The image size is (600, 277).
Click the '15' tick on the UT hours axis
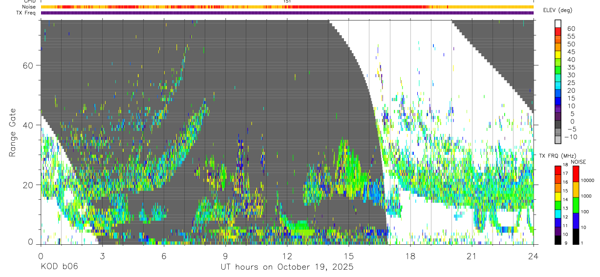point(348,256)
